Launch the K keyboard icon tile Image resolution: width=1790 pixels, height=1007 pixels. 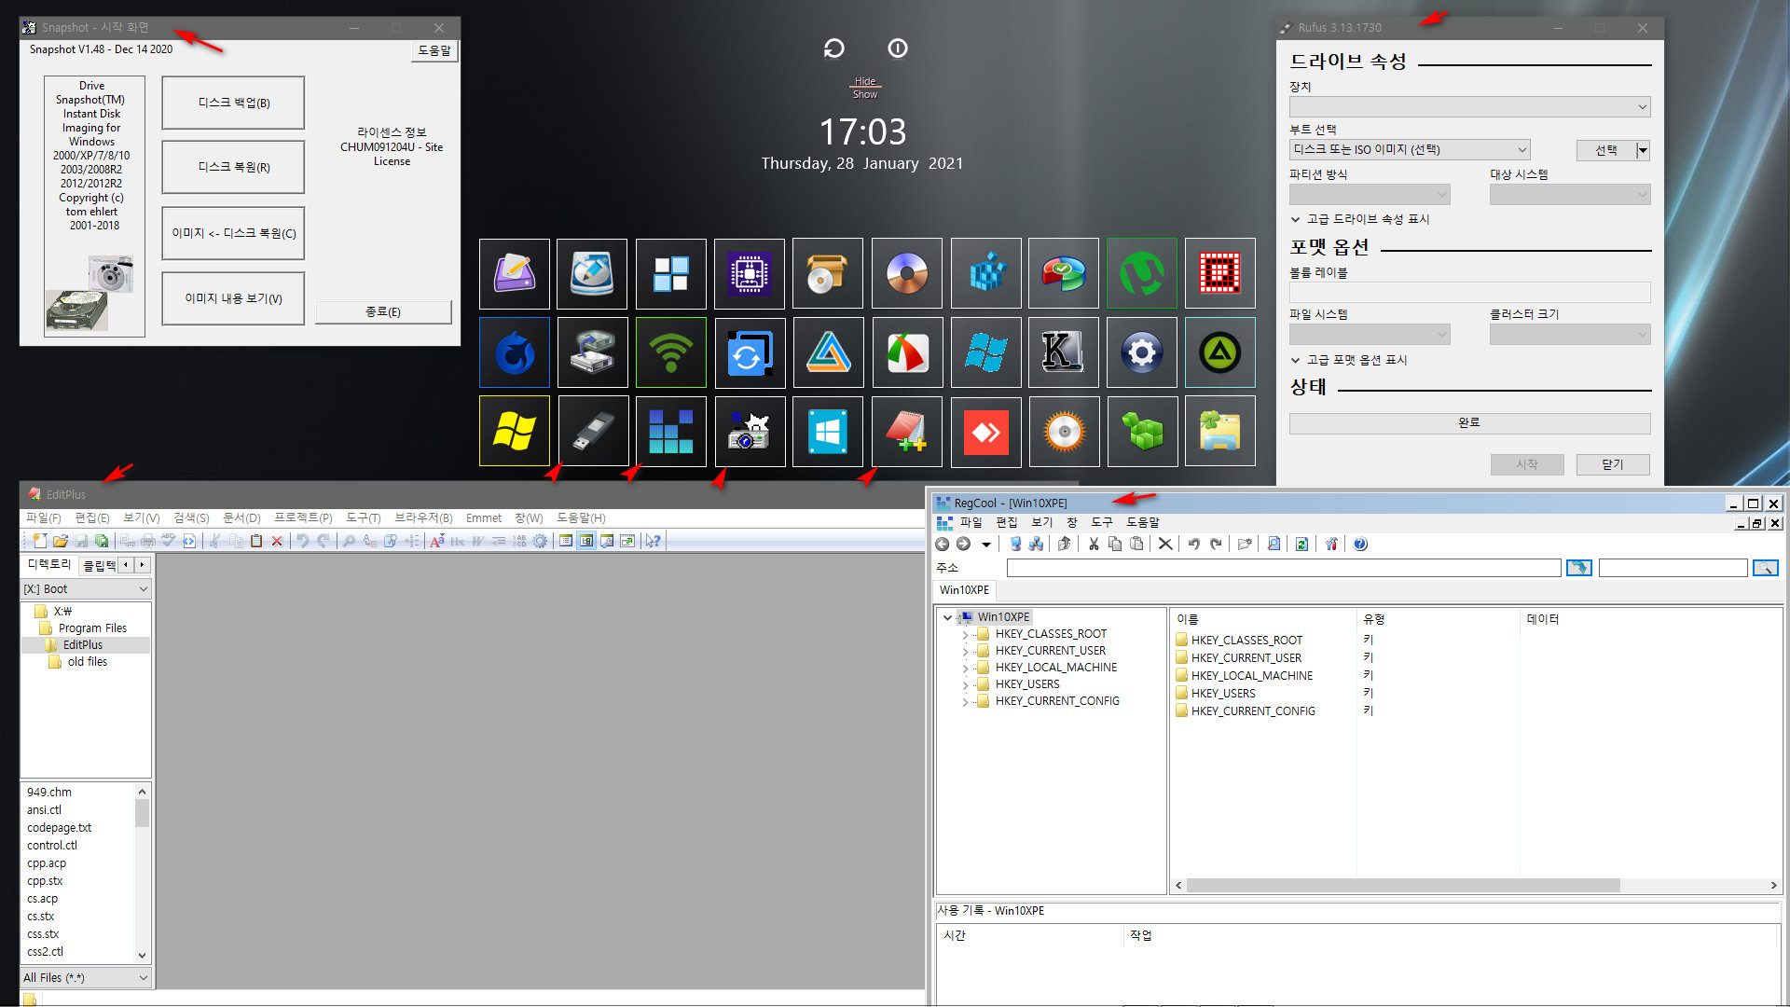(1064, 352)
